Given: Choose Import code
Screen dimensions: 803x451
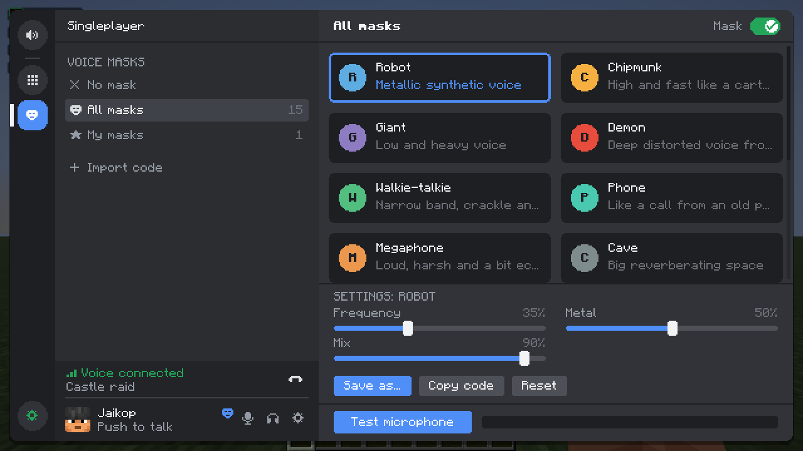Looking at the screenshot, I should point(187,168).
